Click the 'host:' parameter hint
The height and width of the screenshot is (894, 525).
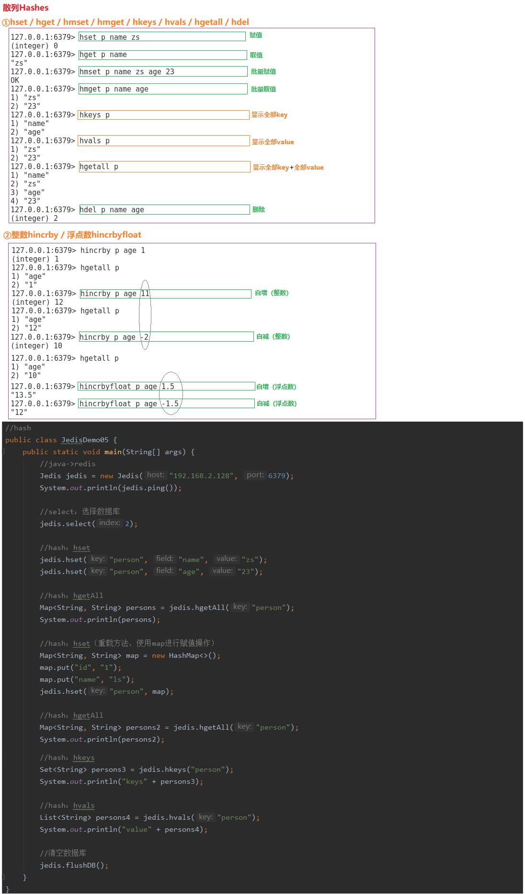155,475
